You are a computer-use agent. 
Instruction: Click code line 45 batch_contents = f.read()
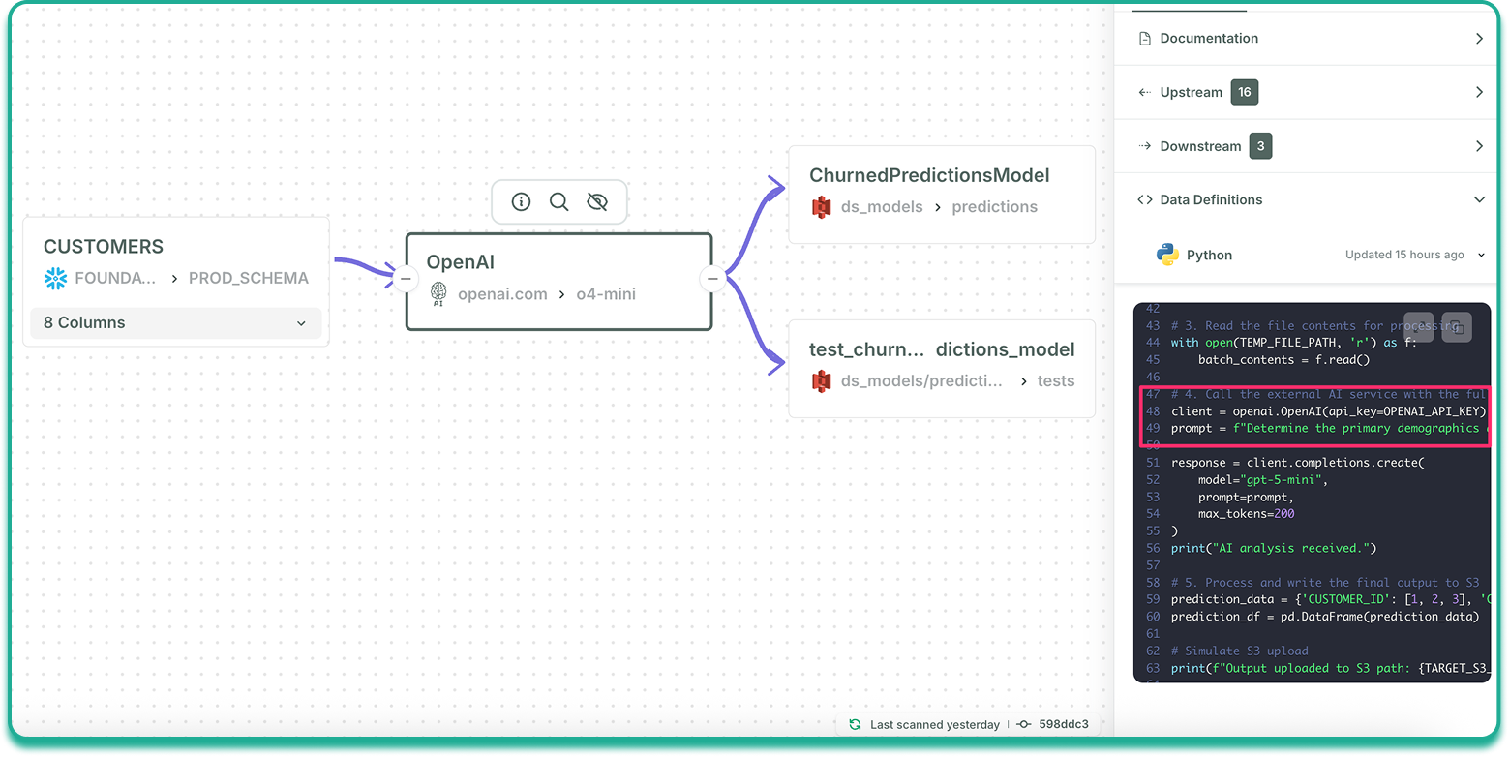[x=1283, y=360]
